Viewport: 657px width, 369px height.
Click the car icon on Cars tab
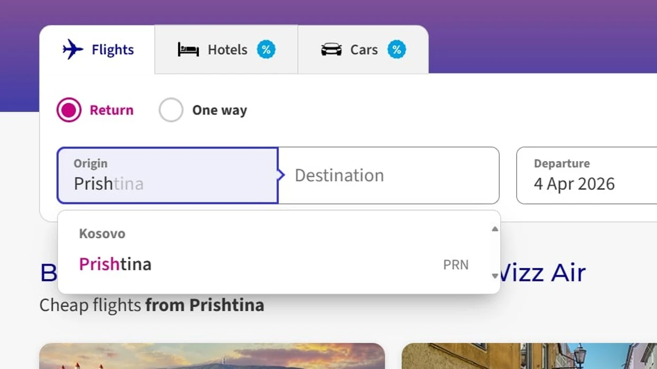[x=331, y=50]
